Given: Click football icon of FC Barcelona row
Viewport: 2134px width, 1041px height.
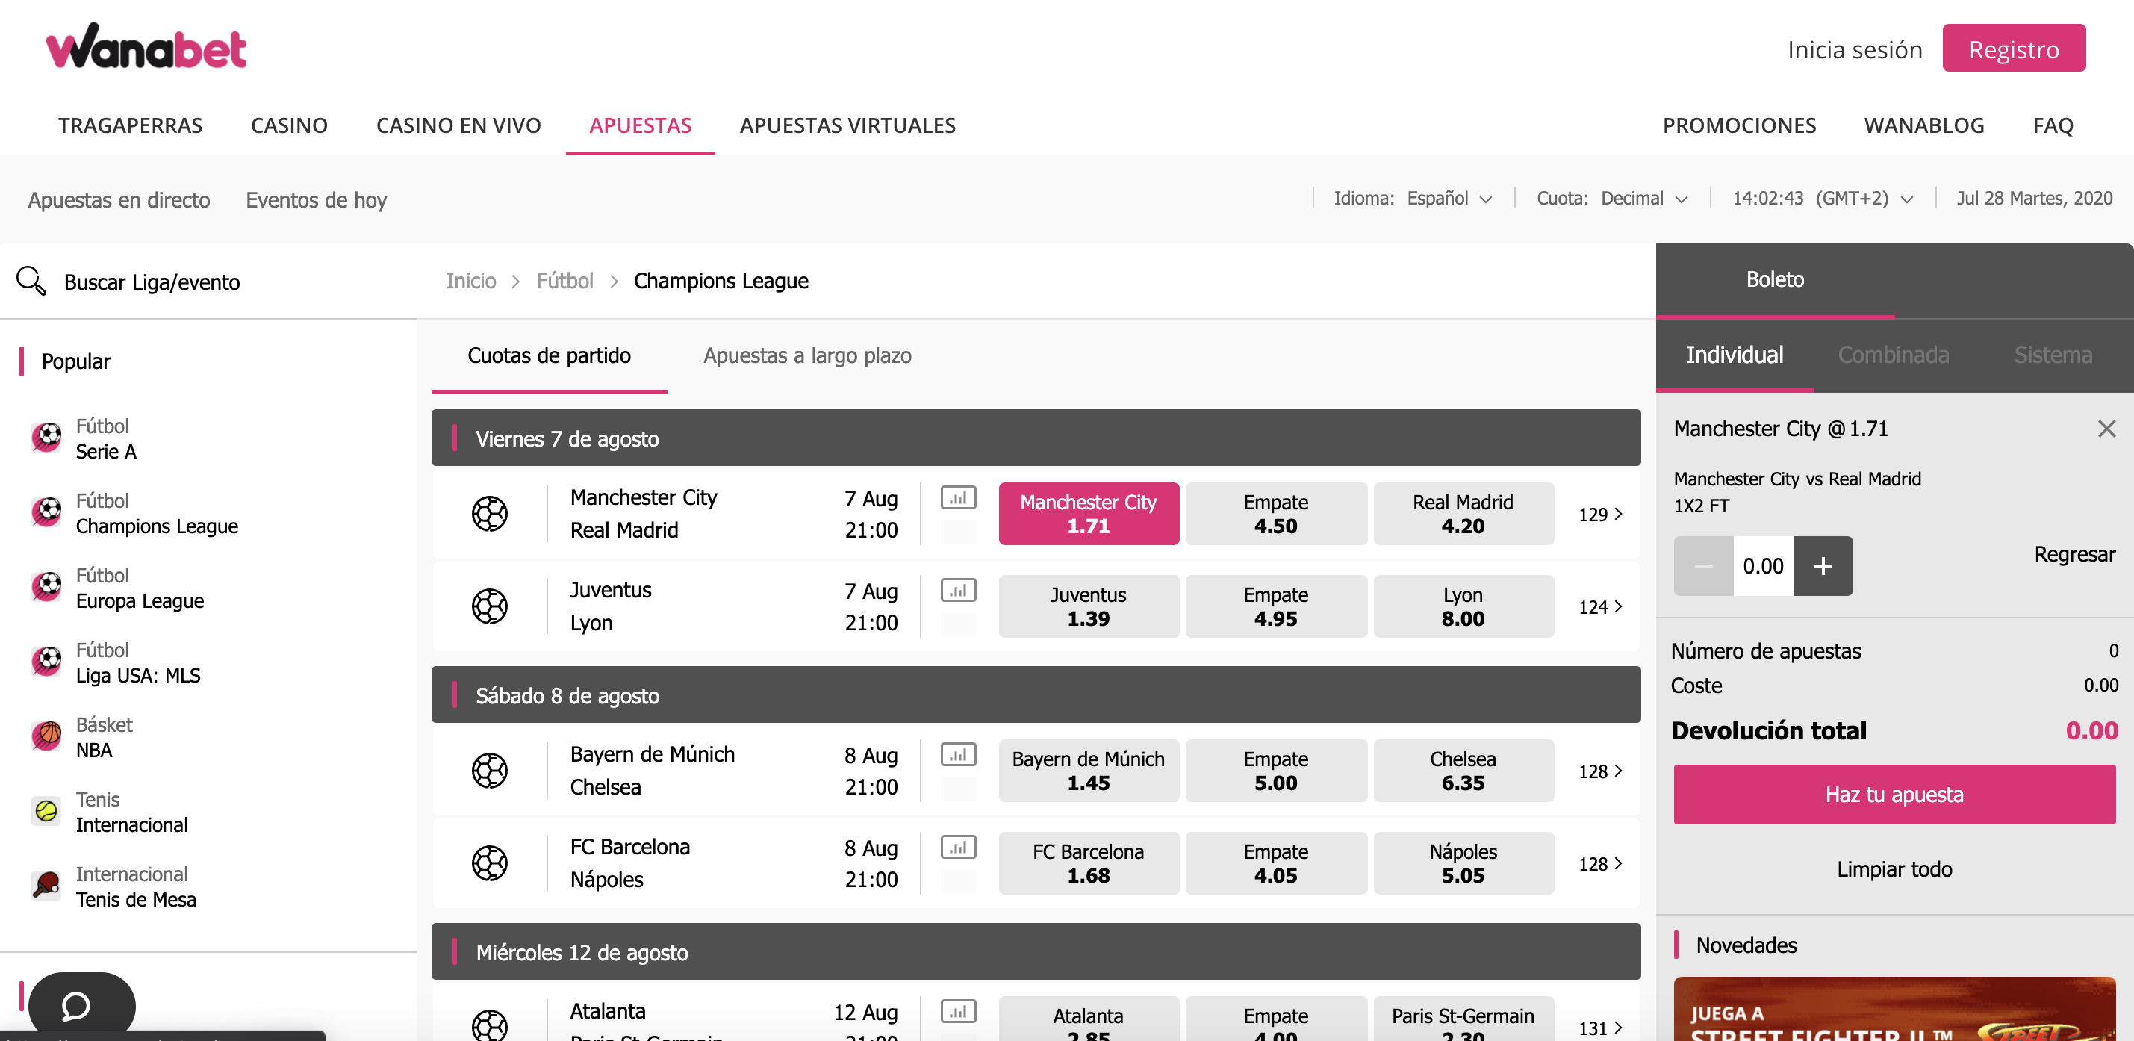Looking at the screenshot, I should [x=490, y=863].
